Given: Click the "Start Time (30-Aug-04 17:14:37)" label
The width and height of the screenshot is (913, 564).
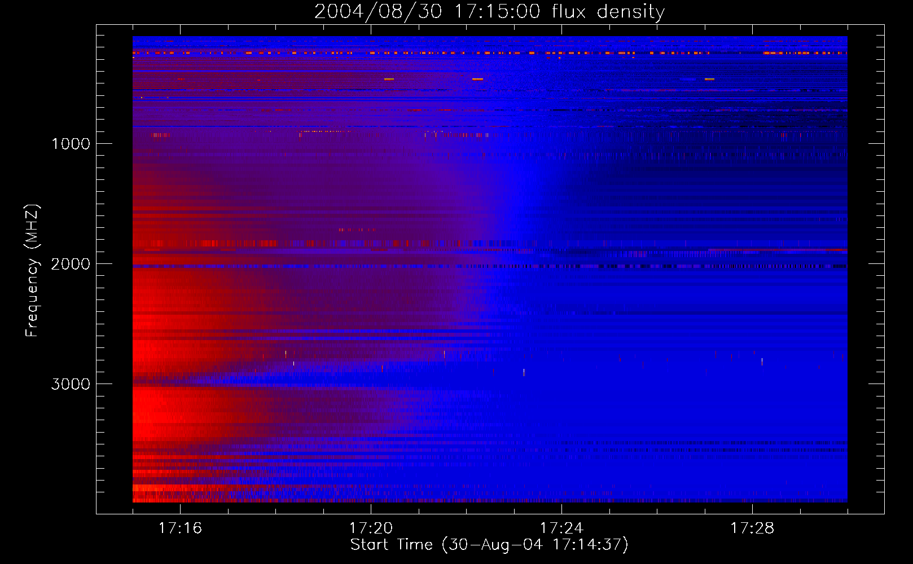Looking at the screenshot, I should (x=489, y=545).
